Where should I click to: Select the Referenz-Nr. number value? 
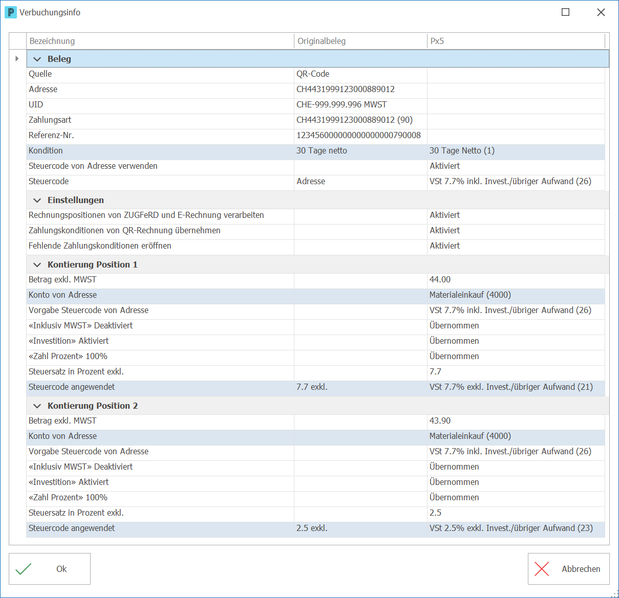(x=358, y=136)
